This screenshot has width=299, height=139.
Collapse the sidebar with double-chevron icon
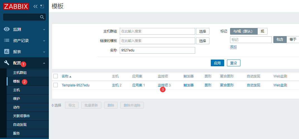[x=35, y=6]
